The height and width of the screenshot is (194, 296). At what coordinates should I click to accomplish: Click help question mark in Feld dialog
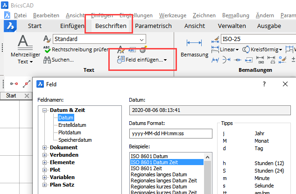[264, 84]
